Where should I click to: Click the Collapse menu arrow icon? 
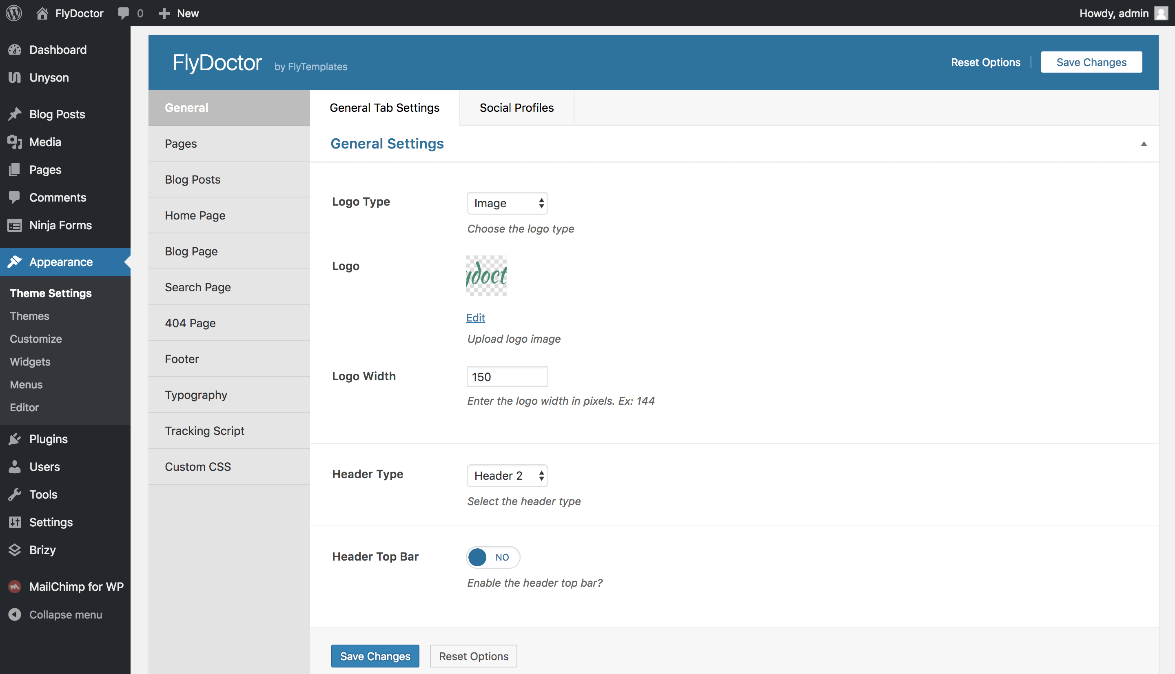[15, 614]
